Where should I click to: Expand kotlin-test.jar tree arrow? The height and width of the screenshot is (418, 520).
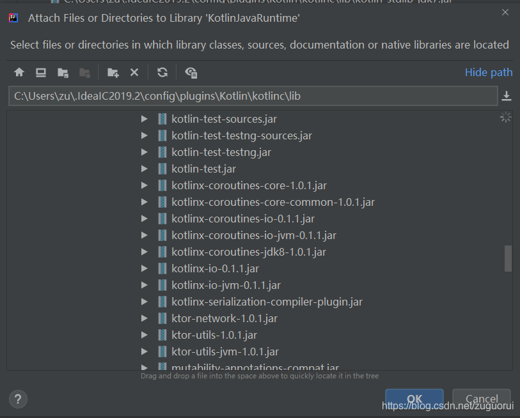[x=145, y=169]
